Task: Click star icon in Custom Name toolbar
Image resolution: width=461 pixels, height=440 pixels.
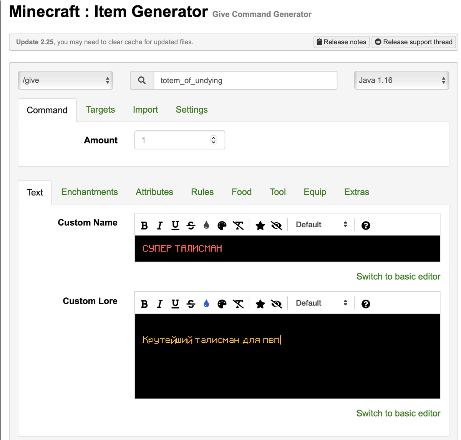Action: (260, 225)
